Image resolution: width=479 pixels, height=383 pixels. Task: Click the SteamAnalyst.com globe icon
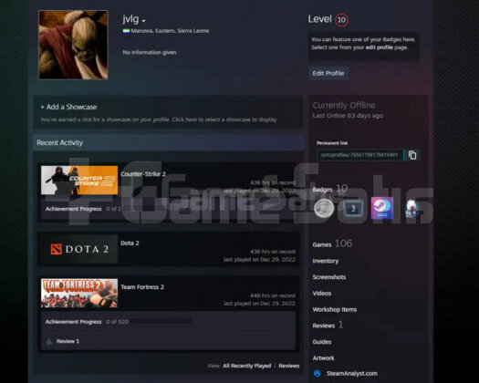click(318, 373)
